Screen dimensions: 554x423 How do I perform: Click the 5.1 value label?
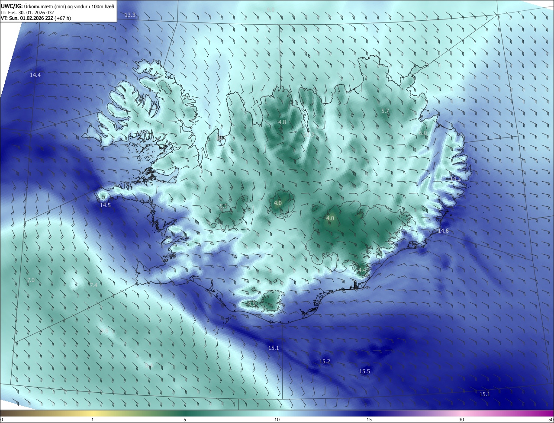pos(224,206)
